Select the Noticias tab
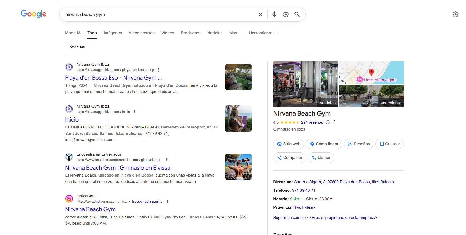 click(x=214, y=33)
